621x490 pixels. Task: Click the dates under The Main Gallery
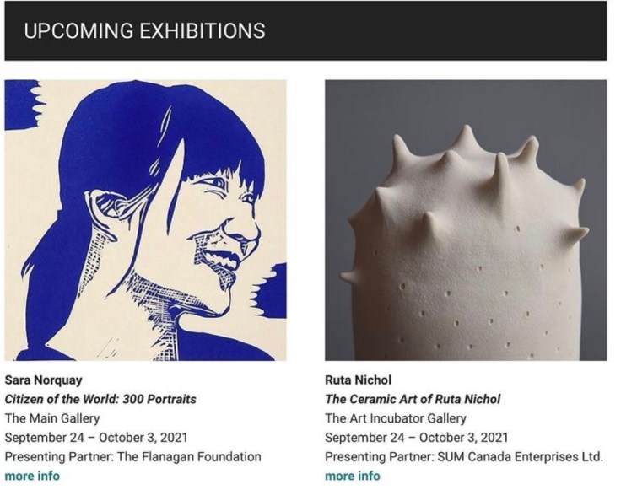[96, 438]
